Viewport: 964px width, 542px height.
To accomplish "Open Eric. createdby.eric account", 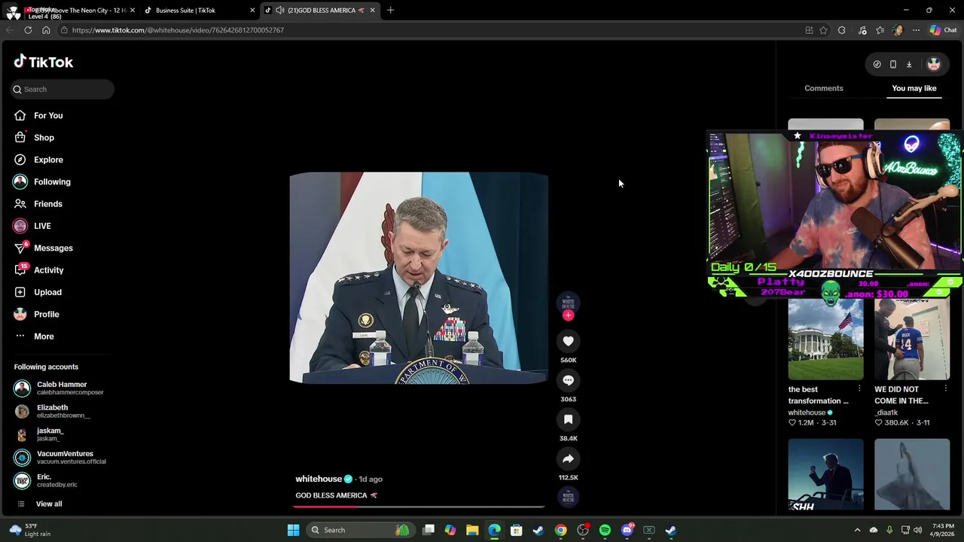I will (46, 480).
